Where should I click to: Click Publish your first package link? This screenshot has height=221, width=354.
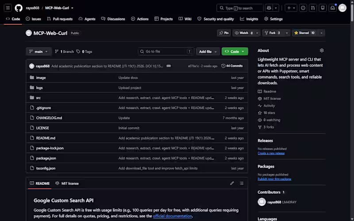[x=274, y=179]
